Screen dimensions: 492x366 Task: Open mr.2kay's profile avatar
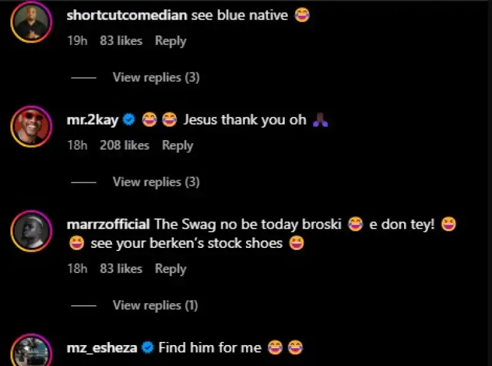click(x=30, y=127)
